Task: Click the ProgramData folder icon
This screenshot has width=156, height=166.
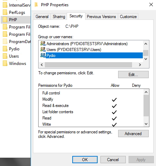Action: (x=5, y=42)
